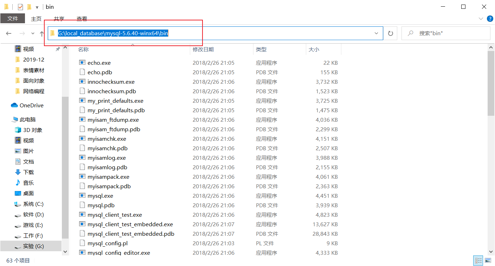Open the 查看 ribbon tab

click(x=82, y=19)
